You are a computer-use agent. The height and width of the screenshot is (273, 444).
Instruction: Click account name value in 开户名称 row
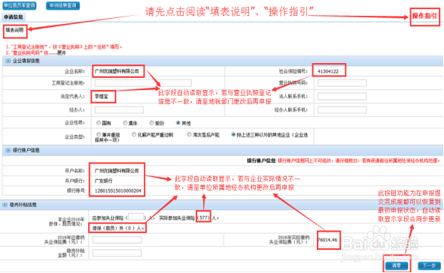click(x=117, y=171)
